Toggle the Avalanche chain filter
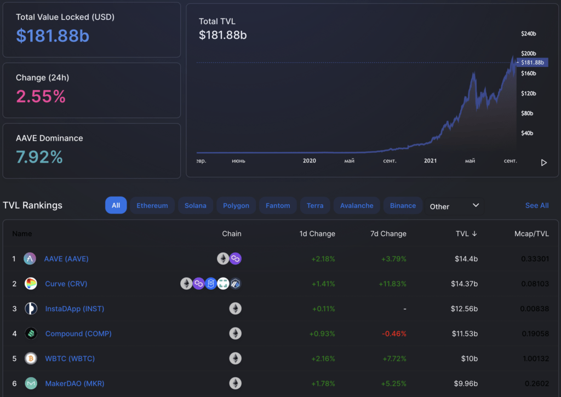The width and height of the screenshot is (561, 397). pyautogui.click(x=356, y=205)
